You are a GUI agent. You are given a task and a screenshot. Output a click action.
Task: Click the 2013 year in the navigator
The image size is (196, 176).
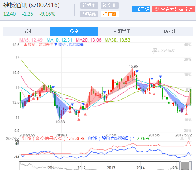(x=111, y=168)
